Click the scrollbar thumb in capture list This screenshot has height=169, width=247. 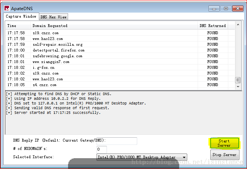pyautogui.click(x=238, y=80)
